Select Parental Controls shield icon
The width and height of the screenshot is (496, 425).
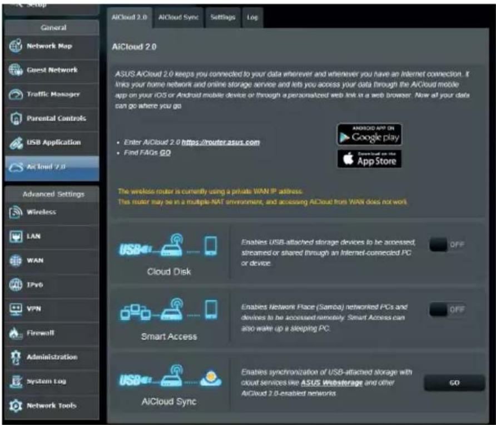(x=16, y=118)
